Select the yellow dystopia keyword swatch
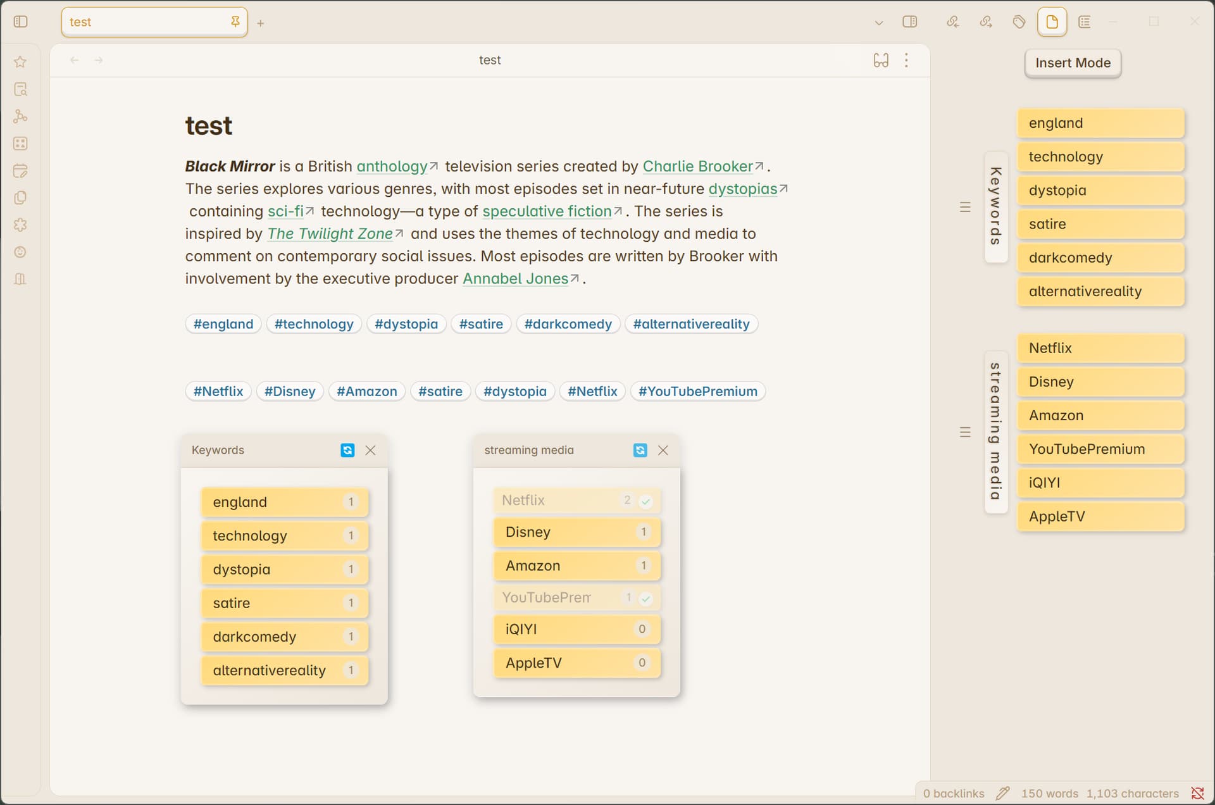This screenshot has height=805, width=1215. coord(1100,190)
